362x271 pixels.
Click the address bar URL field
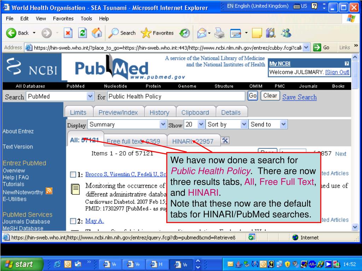(167, 48)
